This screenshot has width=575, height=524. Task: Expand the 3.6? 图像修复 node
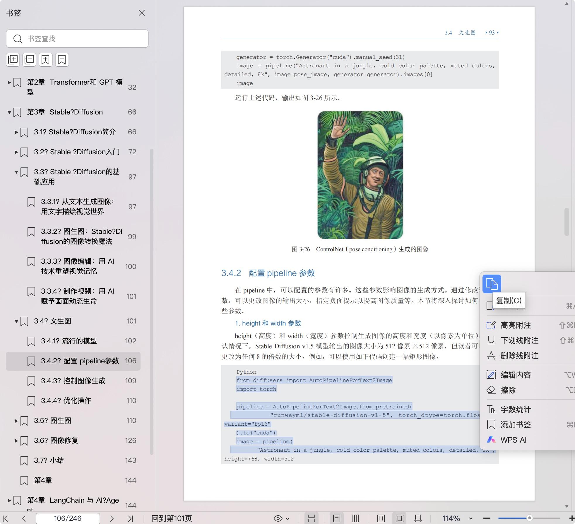pyautogui.click(x=16, y=441)
